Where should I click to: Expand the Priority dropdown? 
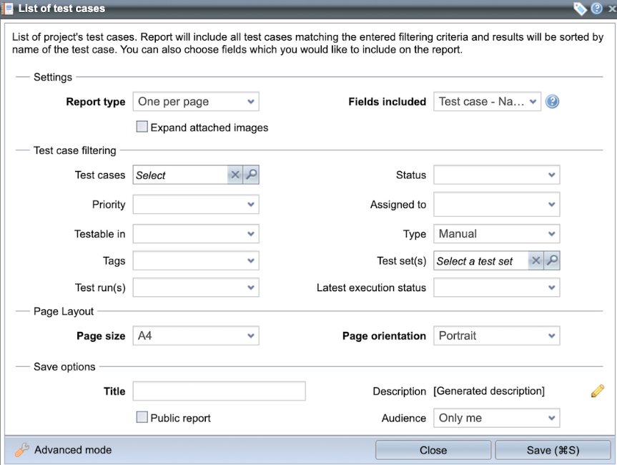point(196,205)
